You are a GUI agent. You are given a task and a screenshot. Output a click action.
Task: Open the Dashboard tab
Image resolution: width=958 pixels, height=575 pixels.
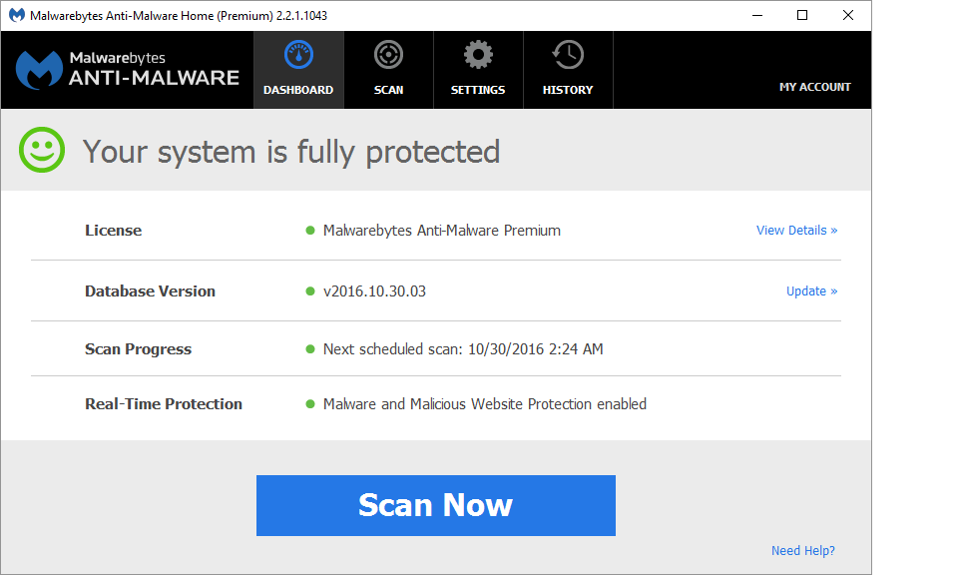[298, 70]
